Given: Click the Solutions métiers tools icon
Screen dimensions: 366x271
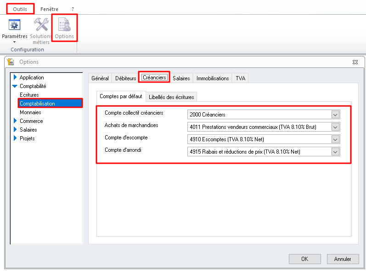Looking at the screenshot, I should 41,26.
